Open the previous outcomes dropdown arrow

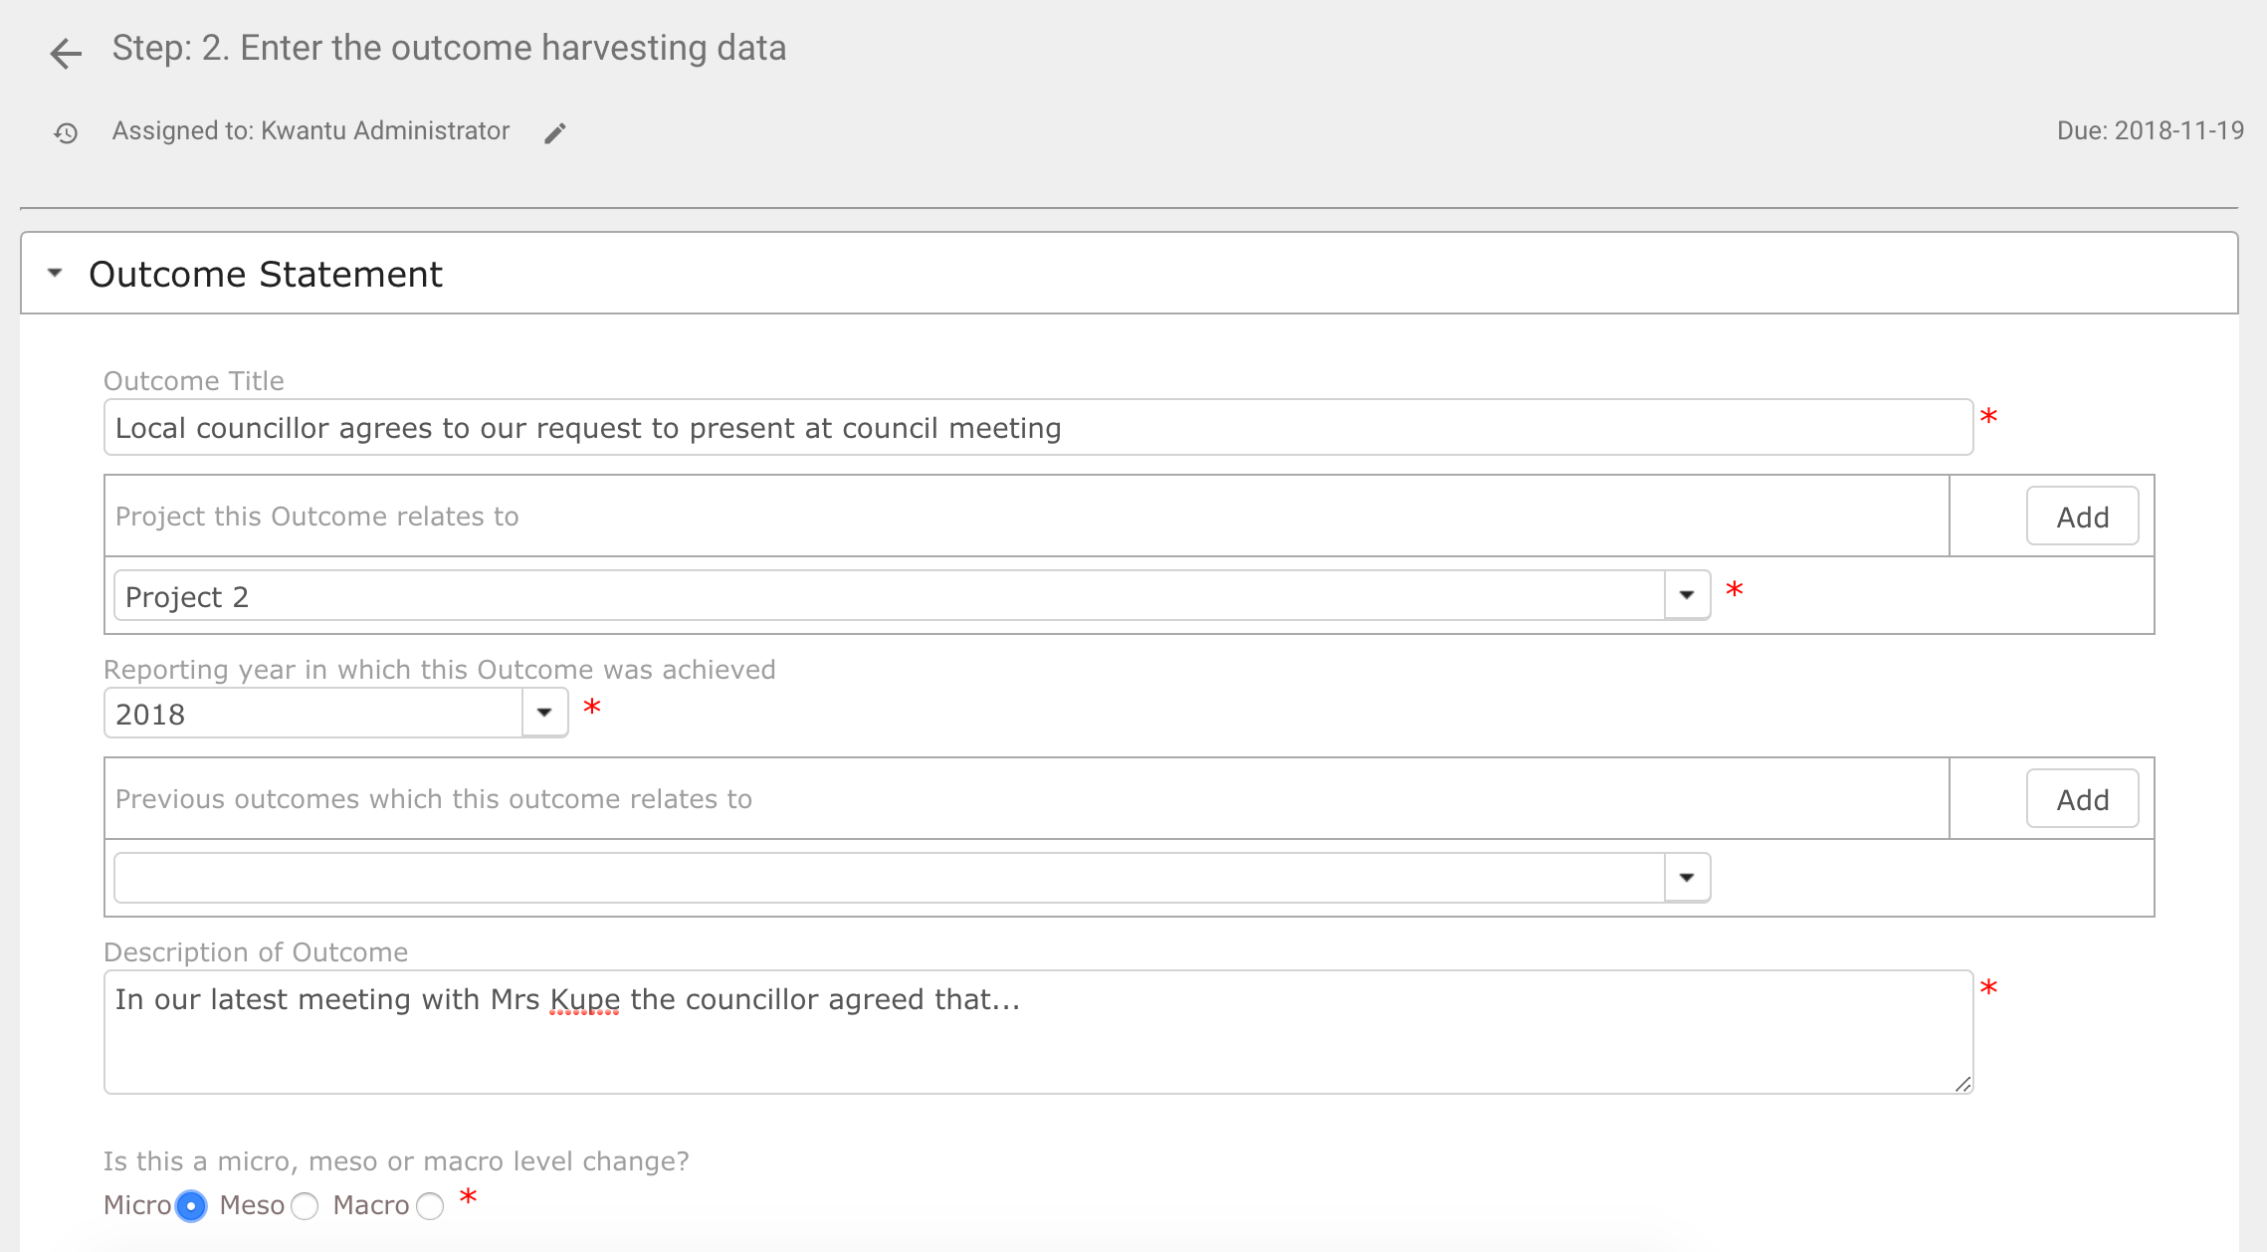(x=1687, y=878)
